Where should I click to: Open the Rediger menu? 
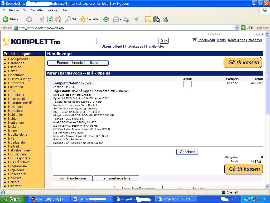click(14, 10)
